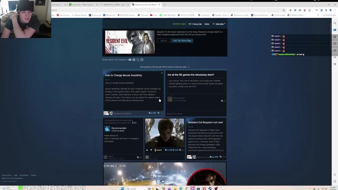The image size is (338, 190).
Task: Open a new browser tab
Action: (x=164, y=4)
